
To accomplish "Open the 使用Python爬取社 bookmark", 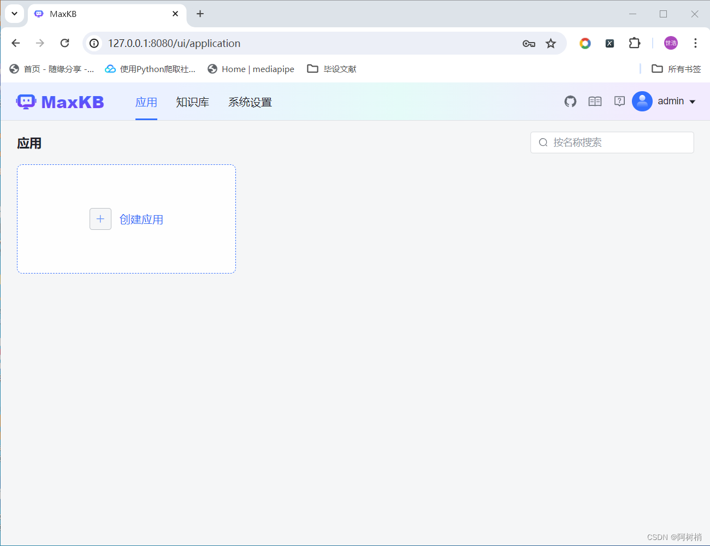I will click(x=150, y=69).
